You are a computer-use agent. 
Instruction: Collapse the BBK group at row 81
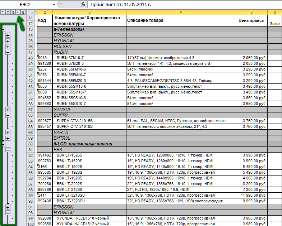coord(8,150)
